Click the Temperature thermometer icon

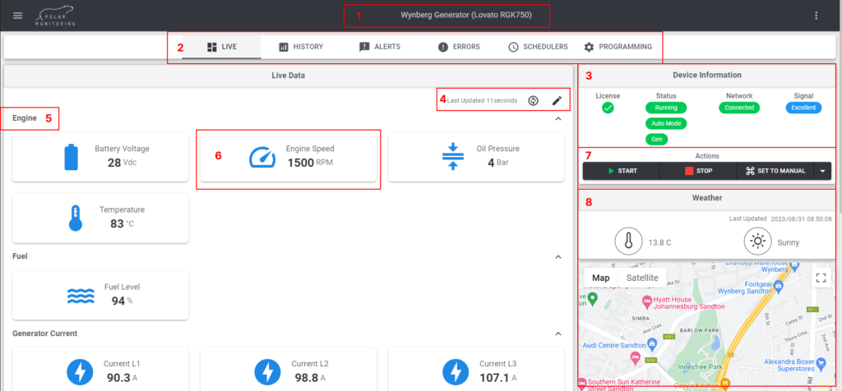click(x=76, y=218)
